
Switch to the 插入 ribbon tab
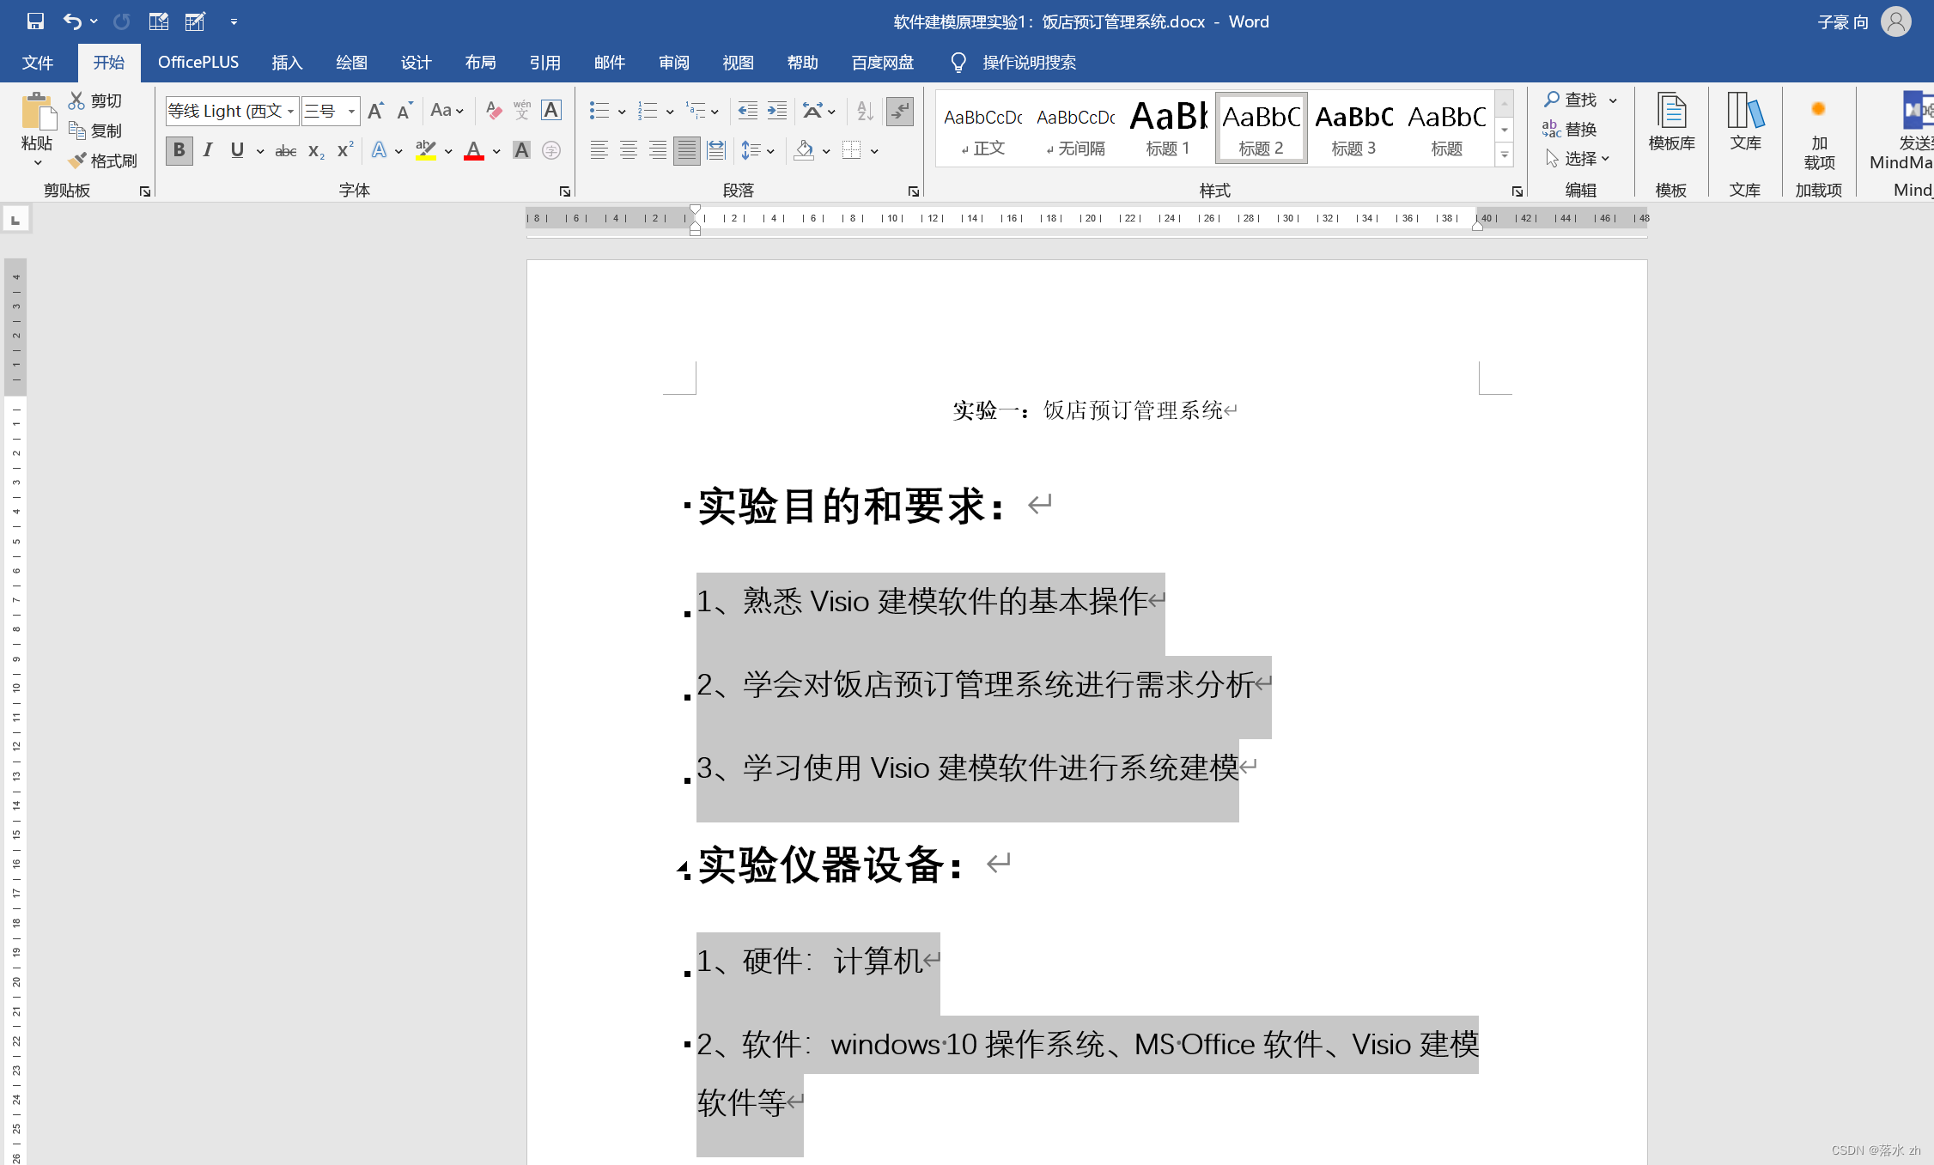click(287, 63)
